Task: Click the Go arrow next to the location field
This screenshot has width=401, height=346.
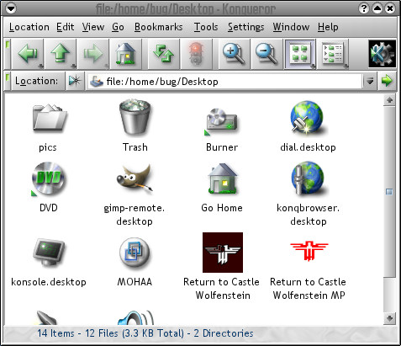Action: click(x=387, y=81)
